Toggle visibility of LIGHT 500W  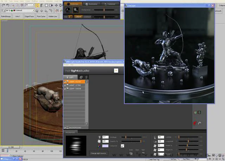[65, 89]
